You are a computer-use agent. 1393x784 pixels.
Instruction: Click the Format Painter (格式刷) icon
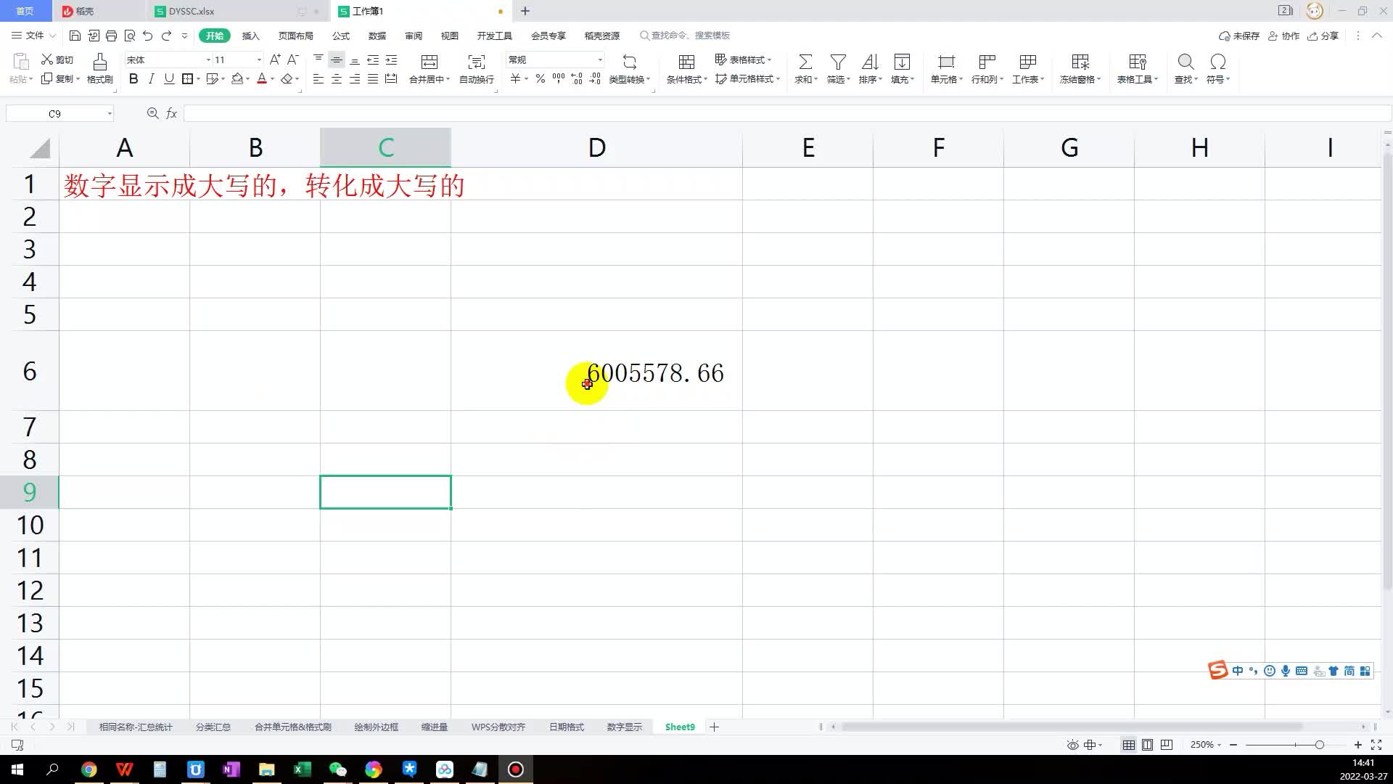coord(100,62)
